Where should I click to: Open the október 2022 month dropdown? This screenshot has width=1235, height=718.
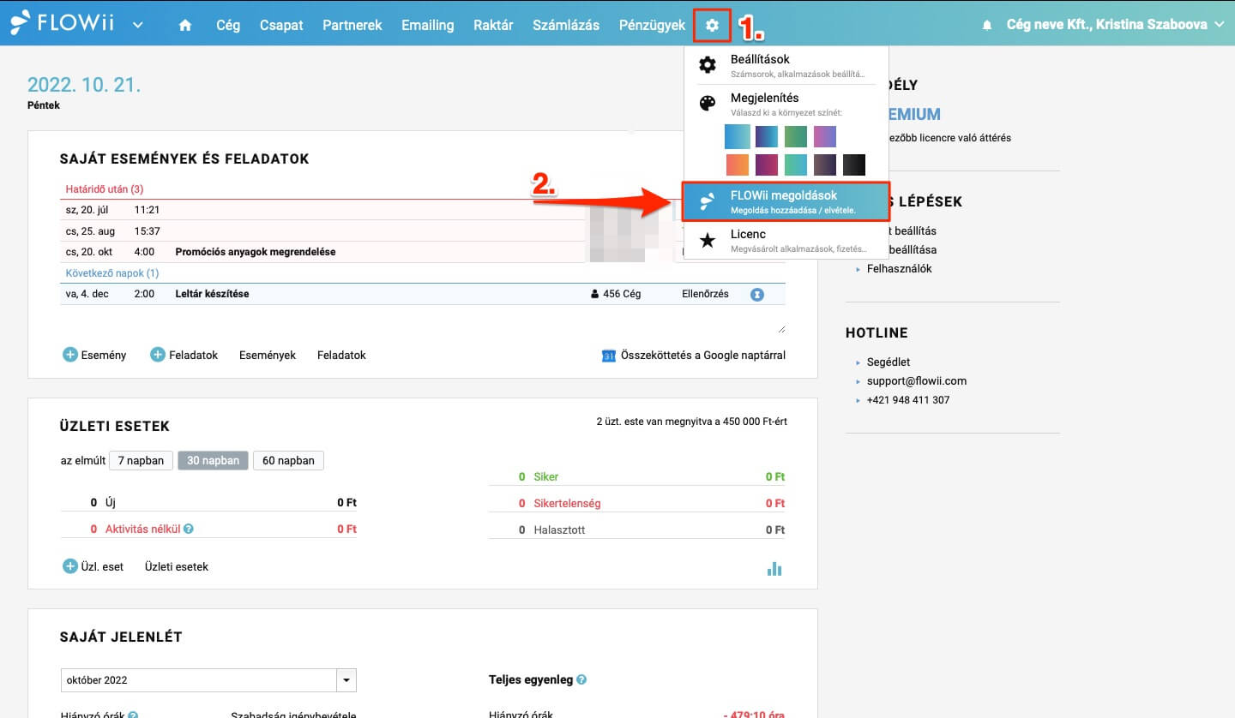pyautogui.click(x=208, y=680)
